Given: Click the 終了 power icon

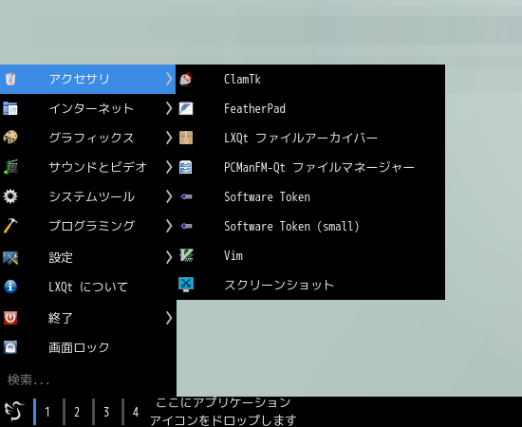Looking at the screenshot, I should [10, 318].
